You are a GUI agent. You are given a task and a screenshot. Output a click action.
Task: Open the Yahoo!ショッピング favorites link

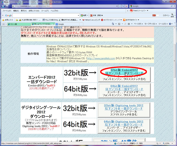click(x=91, y=20)
